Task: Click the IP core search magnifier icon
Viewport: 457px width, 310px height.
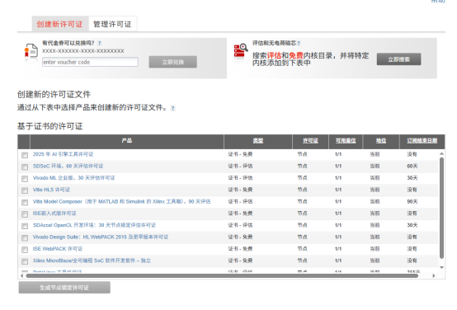Action: point(241,50)
